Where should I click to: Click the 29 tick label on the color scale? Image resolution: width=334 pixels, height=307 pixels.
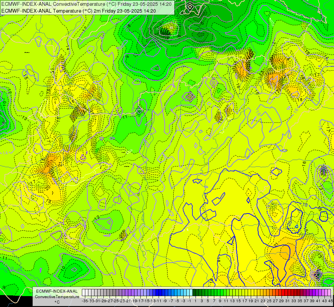click(281, 301)
